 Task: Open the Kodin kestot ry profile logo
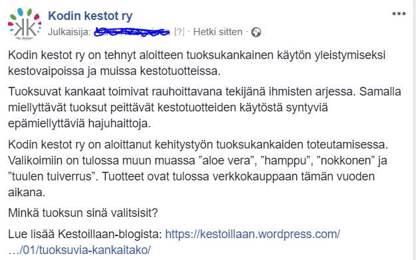[x=25, y=24]
